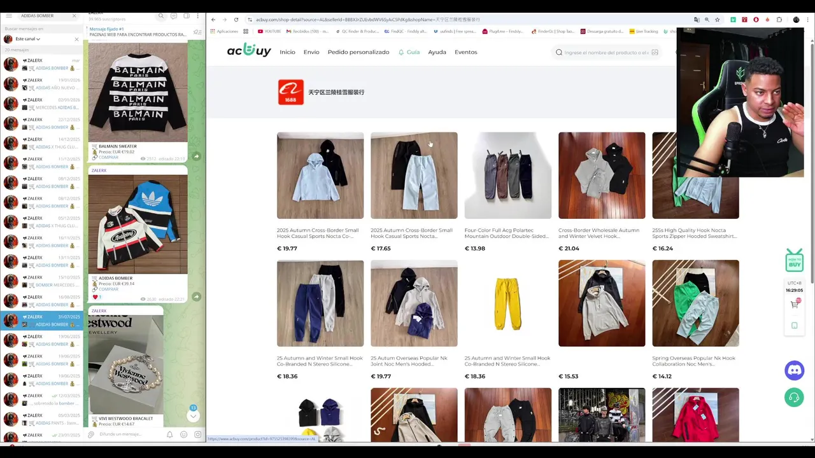This screenshot has width=815, height=458.
Task: Toggle the Telegram side panel icon
Action: click(x=185, y=16)
